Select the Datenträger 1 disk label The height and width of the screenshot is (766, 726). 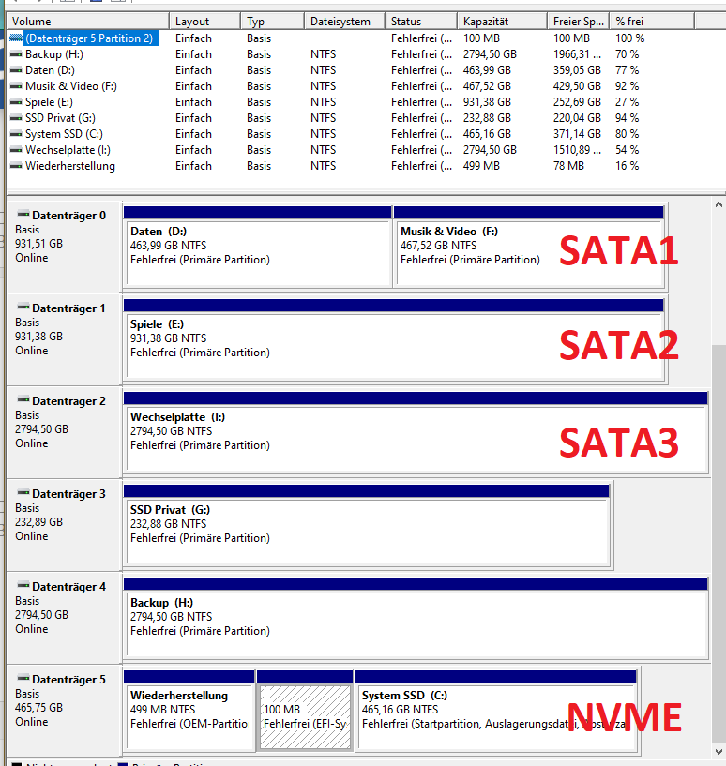(68, 308)
